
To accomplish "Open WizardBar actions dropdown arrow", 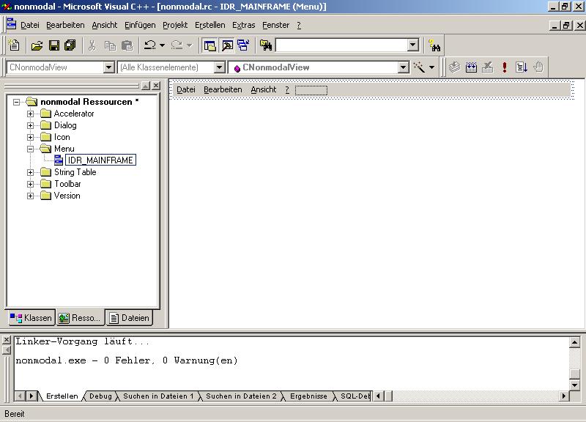I will click(431, 67).
